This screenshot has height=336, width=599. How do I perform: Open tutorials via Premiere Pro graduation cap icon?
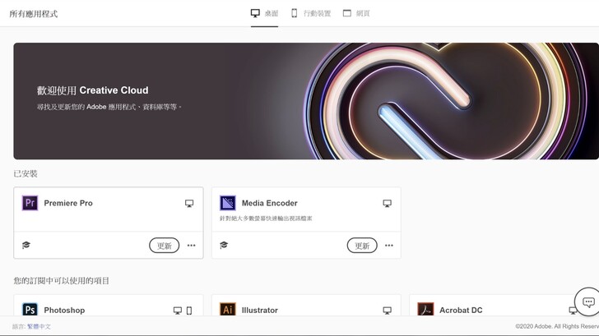pos(26,245)
